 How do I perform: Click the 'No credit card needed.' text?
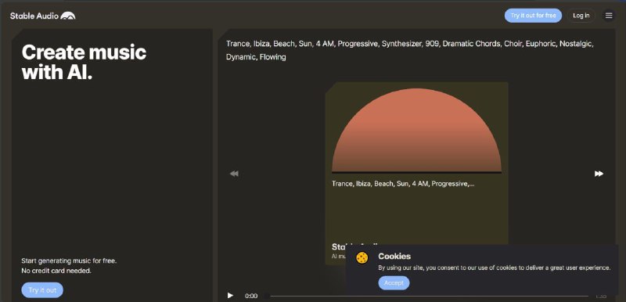[56, 271]
